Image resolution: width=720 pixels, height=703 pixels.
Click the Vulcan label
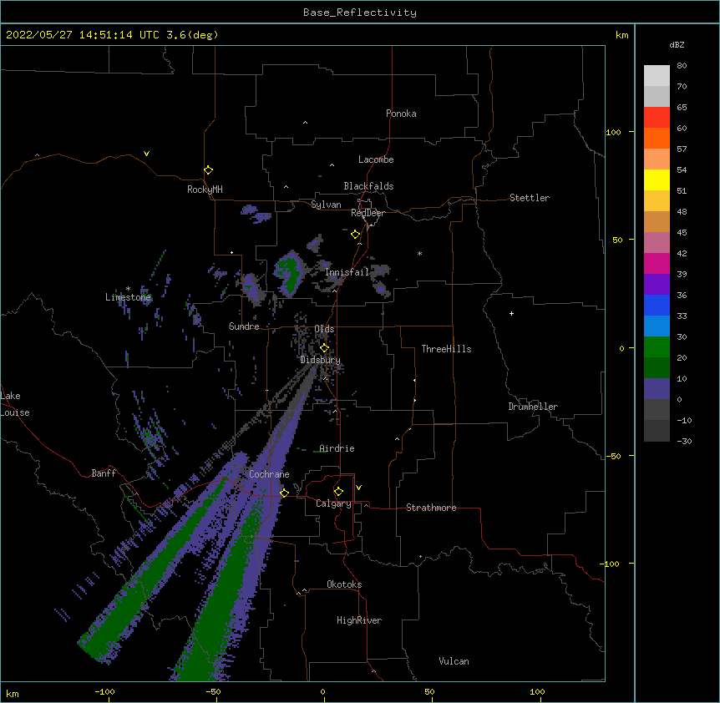click(x=454, y=661)
